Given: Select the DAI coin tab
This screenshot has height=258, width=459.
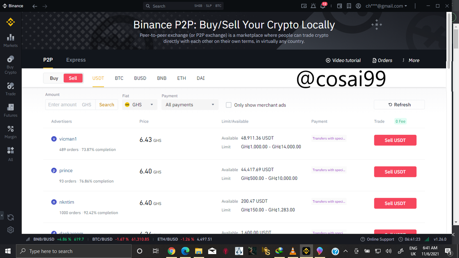Looking at the screenshot, I should [201, 78].
